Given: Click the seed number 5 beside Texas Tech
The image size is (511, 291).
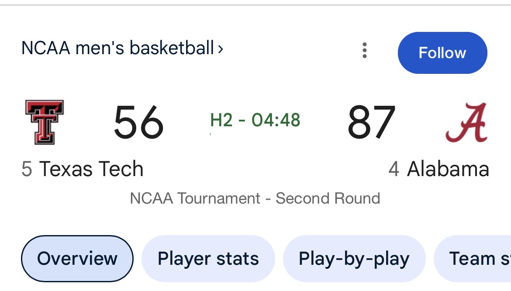Looking at the screenshot, I should tap(27, 169).
